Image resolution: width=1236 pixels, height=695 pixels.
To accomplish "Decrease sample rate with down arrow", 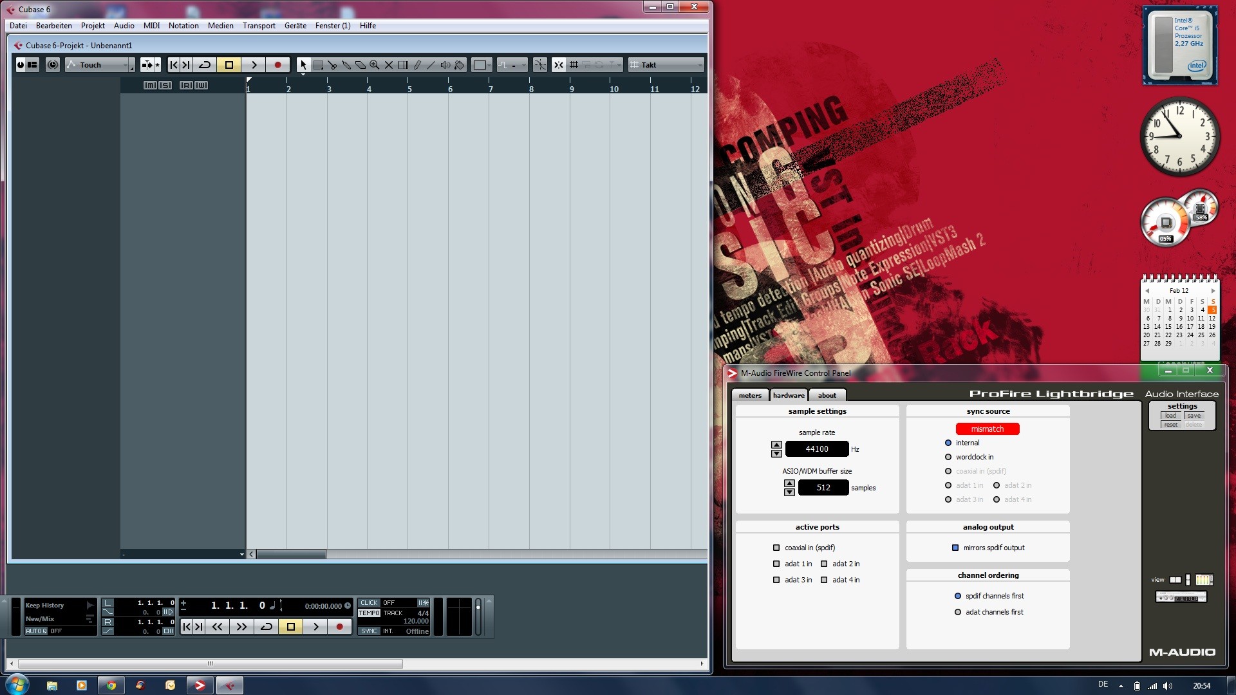I will (x=776, y=454).
